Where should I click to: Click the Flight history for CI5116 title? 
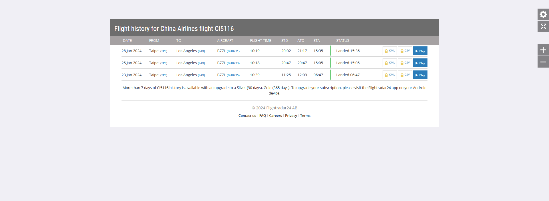coord(174,29)
